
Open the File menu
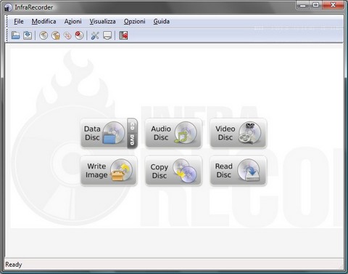pos(19,22)
